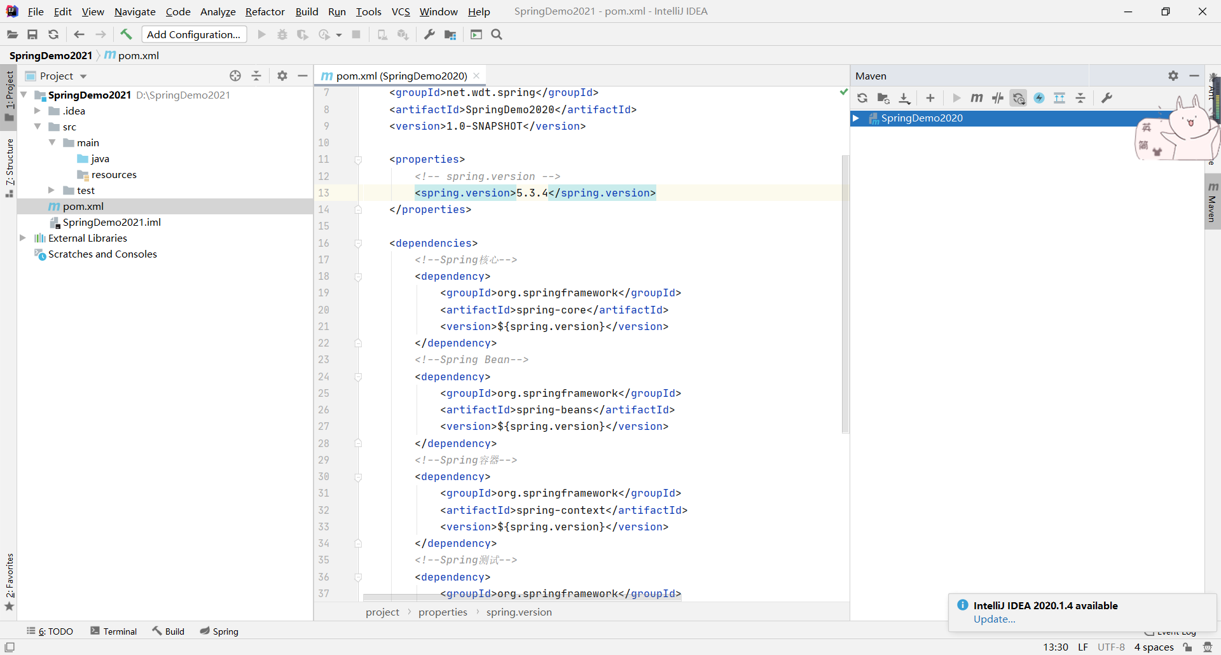Download sources and documentation in Maven

pos(904,98)
